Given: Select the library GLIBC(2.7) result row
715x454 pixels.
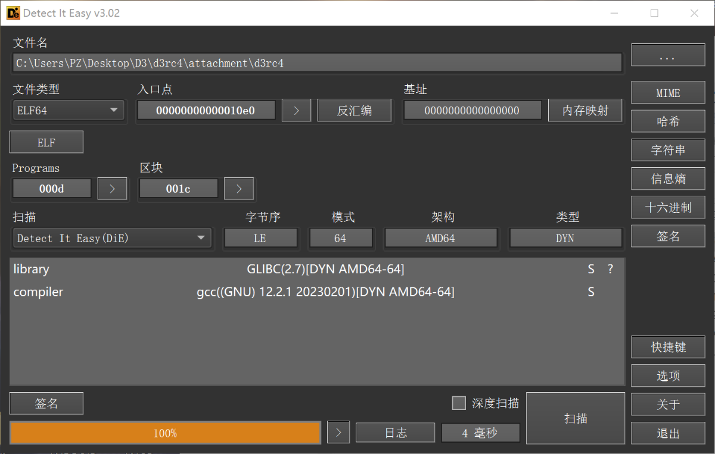Looking at the screenshot, I should click(317, 269).
